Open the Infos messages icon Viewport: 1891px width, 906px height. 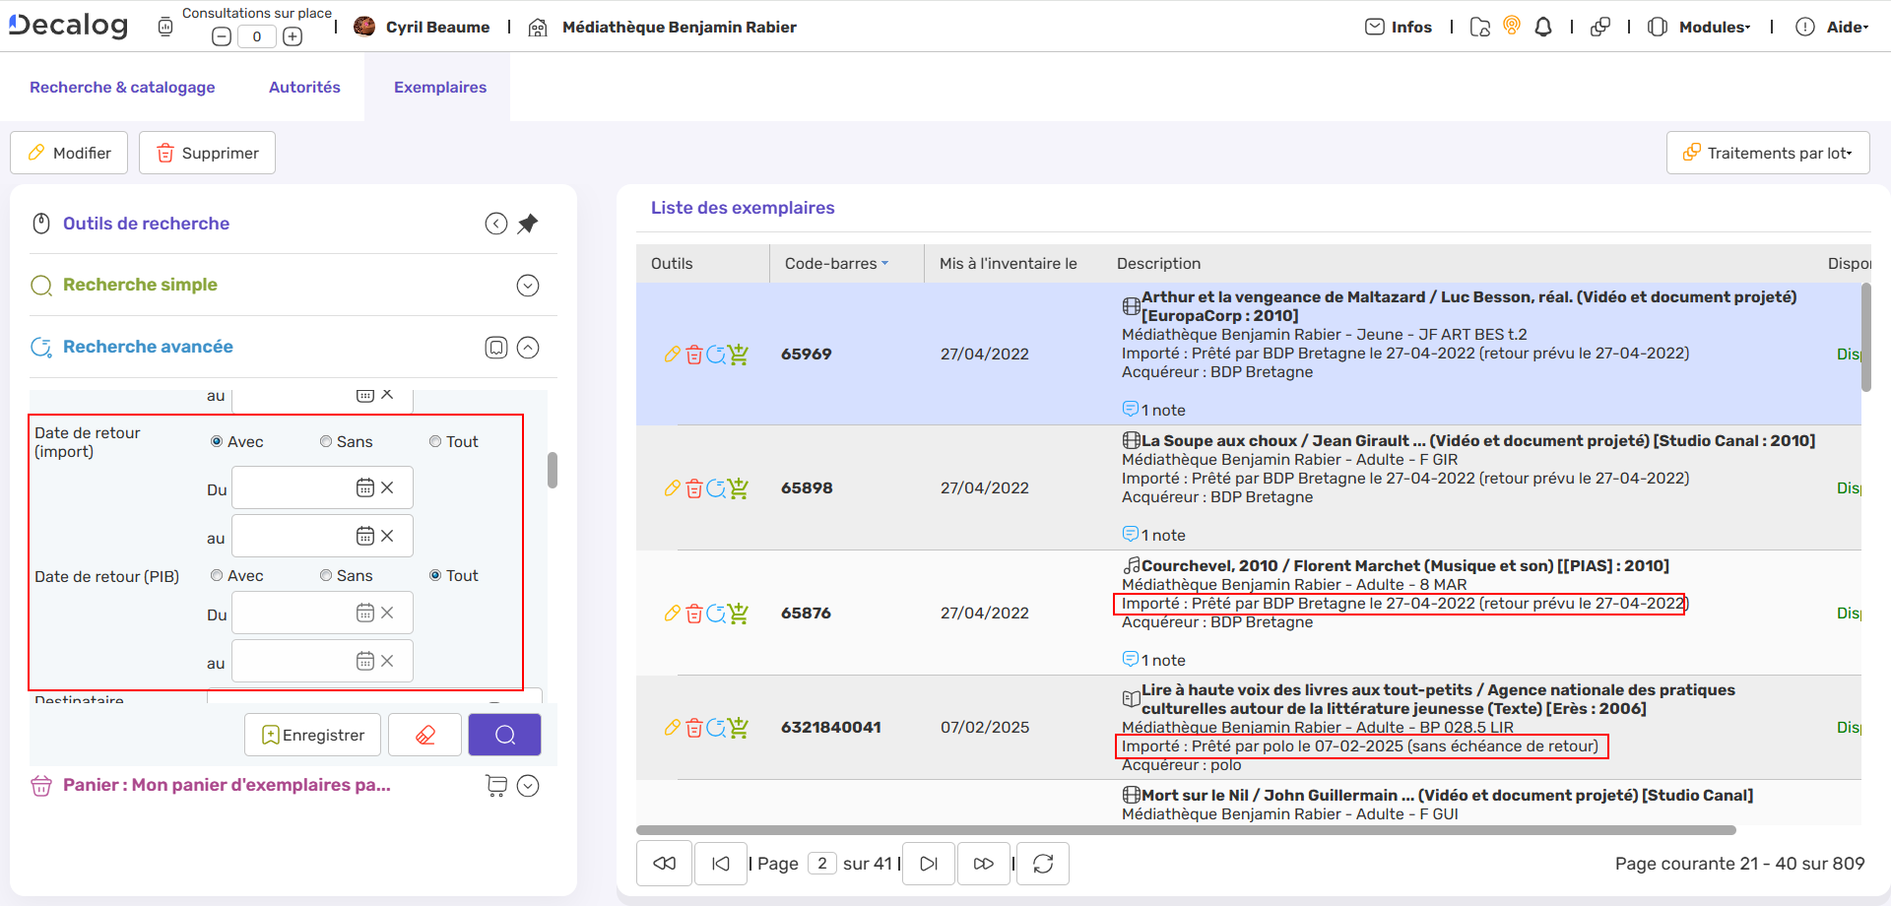(x=1375, y=27)
